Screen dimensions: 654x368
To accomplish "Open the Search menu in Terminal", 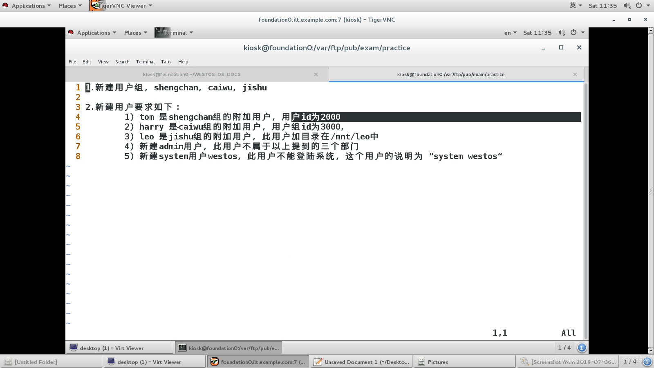I will 122,62.
